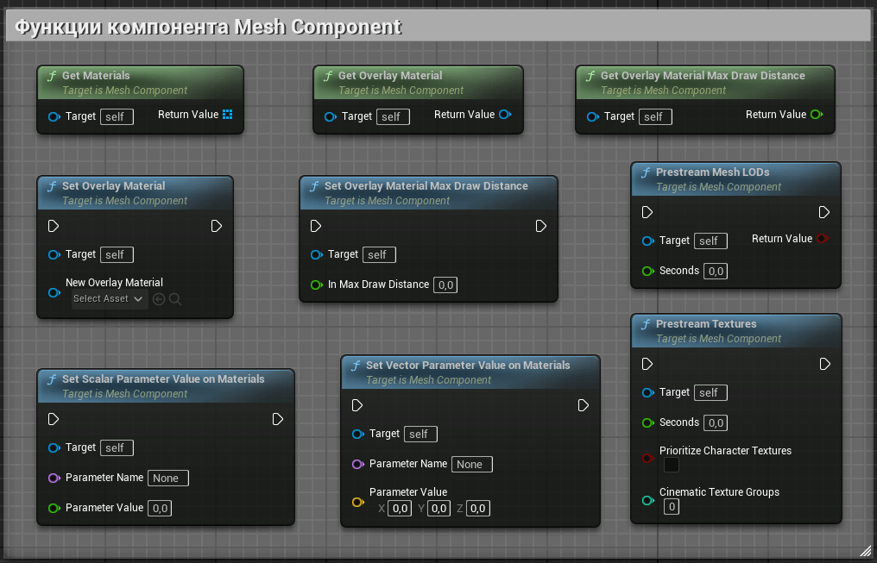
Task: Select the Get Materials node header
Action: click(141, 83)
